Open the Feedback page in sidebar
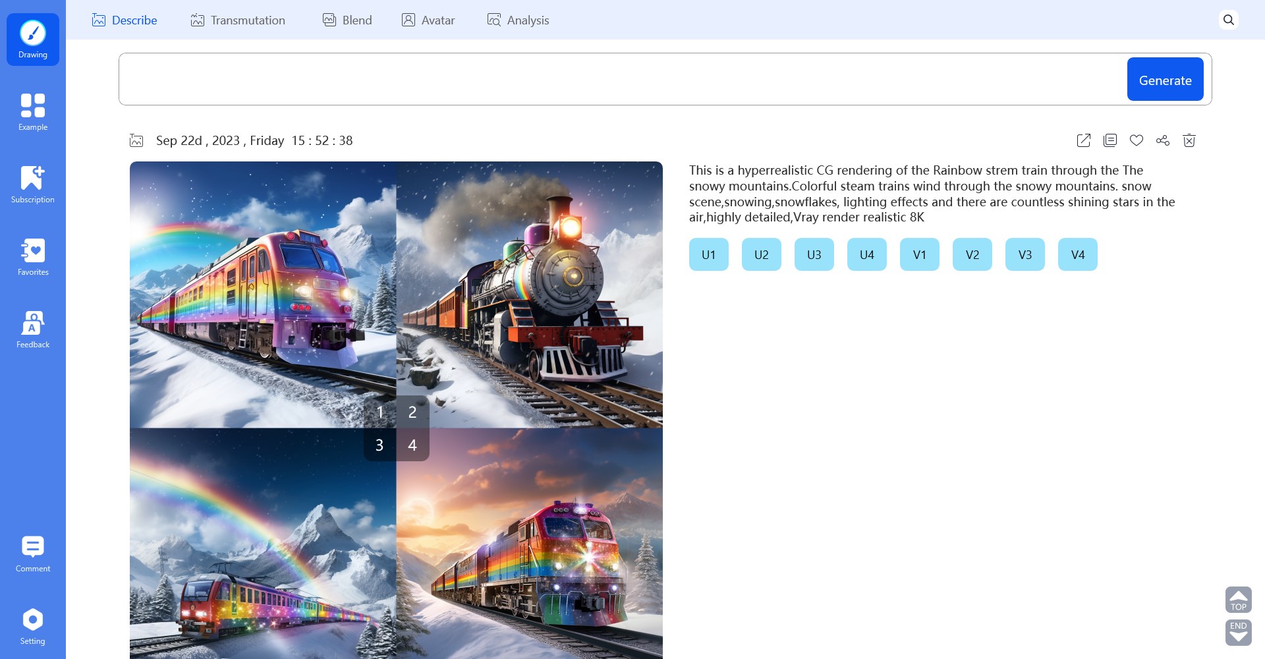The image size is (1265, 659). point(33,329)
